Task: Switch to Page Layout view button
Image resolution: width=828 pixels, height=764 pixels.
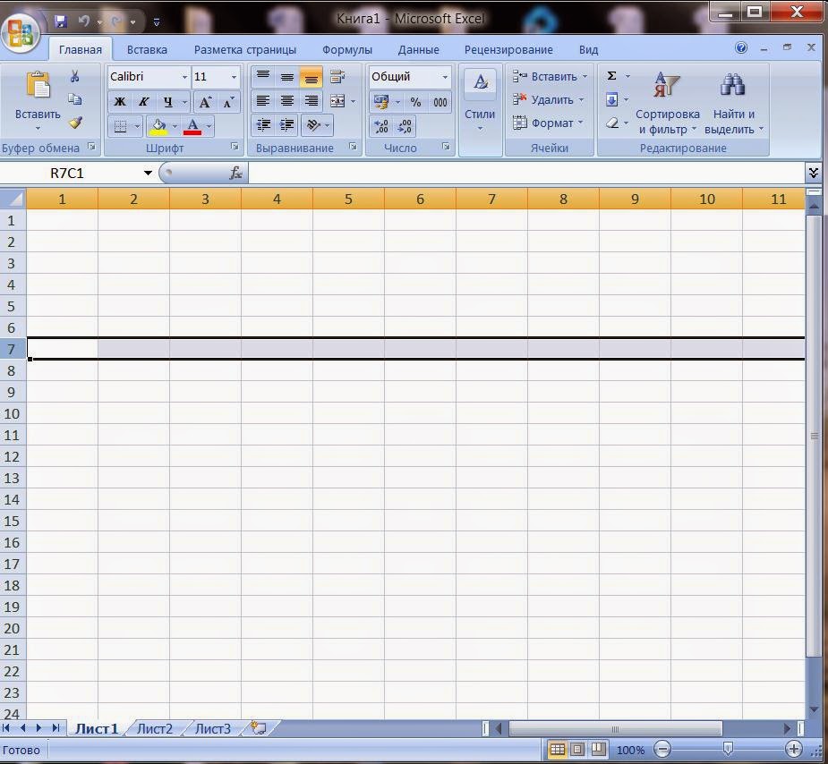Action: [x=577, y=749]
